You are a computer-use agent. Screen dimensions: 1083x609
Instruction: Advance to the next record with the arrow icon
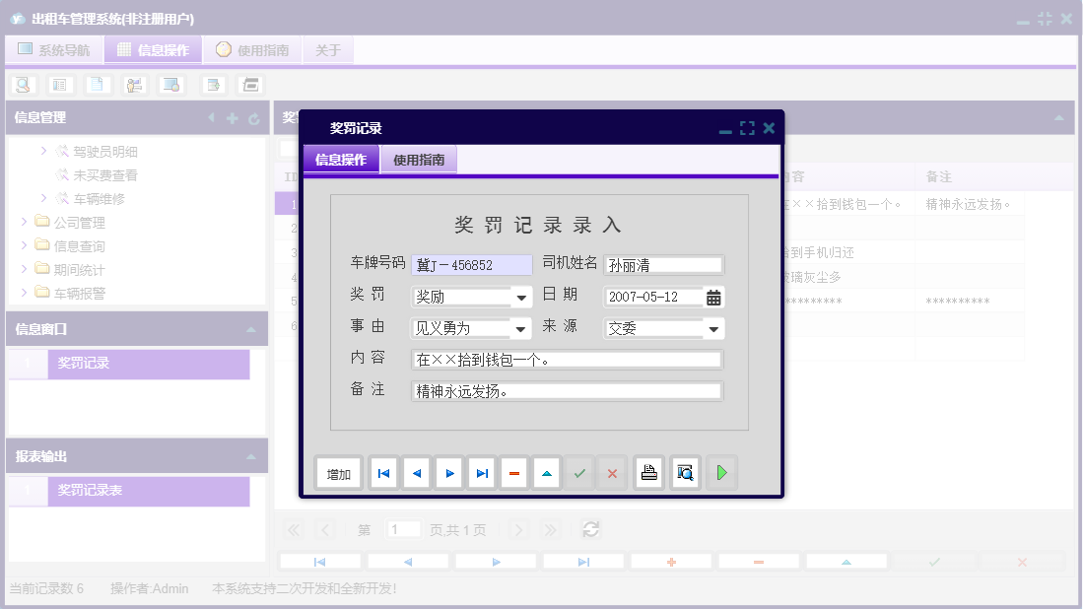pos(448,473)
